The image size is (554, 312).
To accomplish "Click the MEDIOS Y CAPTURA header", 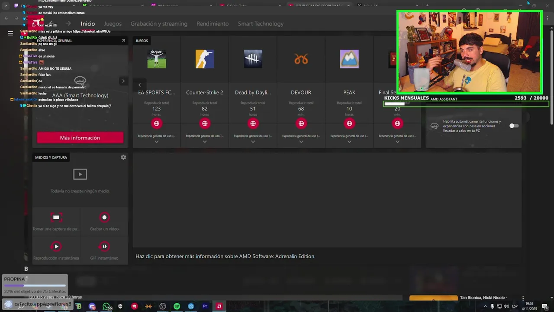I will click(x=51, y=157).
